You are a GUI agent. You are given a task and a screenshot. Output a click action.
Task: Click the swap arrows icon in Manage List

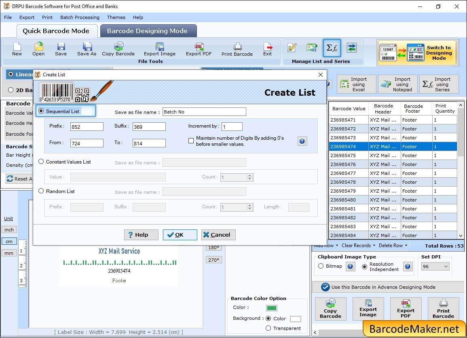(x=352, y=48)
